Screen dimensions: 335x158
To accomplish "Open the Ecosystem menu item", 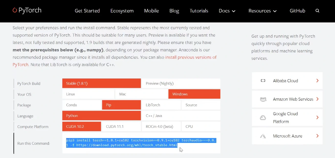I will pyautogui.click(x=122, y=11).
